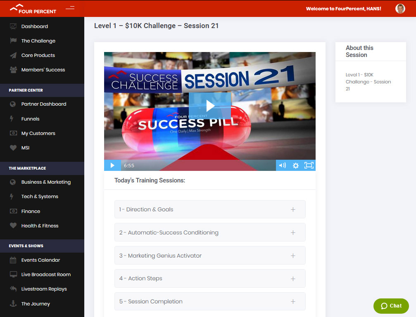The height and width of the screenshot is (317, 416).
Task: Toggle the sidebar hamburger menu
Action: click(x=70, y=8)
